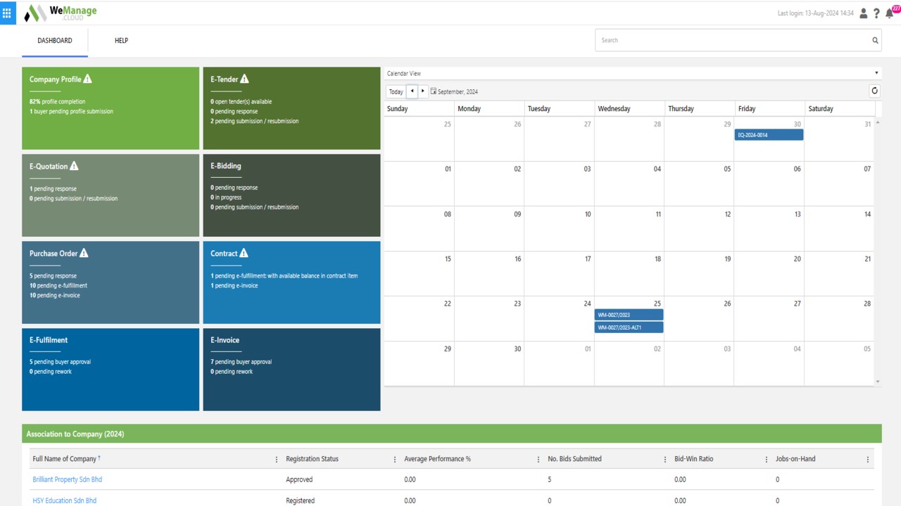Click the 'Registered' registration status cell
901x506 pixels.
coord(300,500)
